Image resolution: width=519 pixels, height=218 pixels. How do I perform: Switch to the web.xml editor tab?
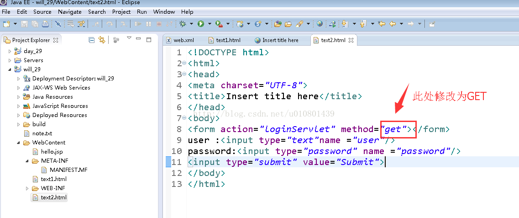180,40
